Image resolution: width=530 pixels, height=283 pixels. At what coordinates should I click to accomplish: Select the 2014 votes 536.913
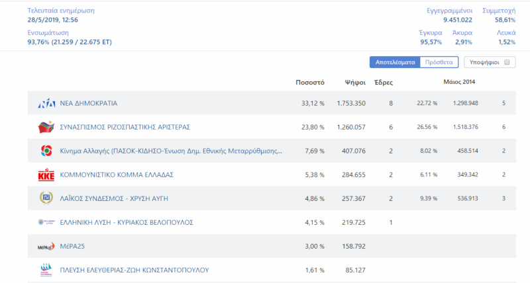(x=468, y=198)
